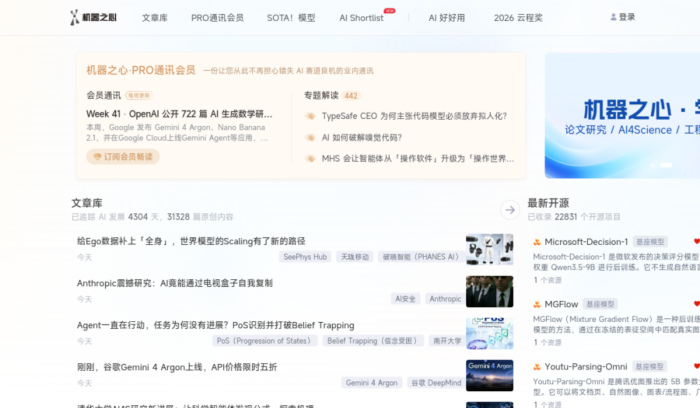Open the 文章库 arrow button
Viewport: 700px width, 408px height.
point(510,210)
